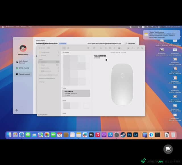182x165 pixels.
Task: Share the note with the share icon
Action: click(x=138, y=48)
